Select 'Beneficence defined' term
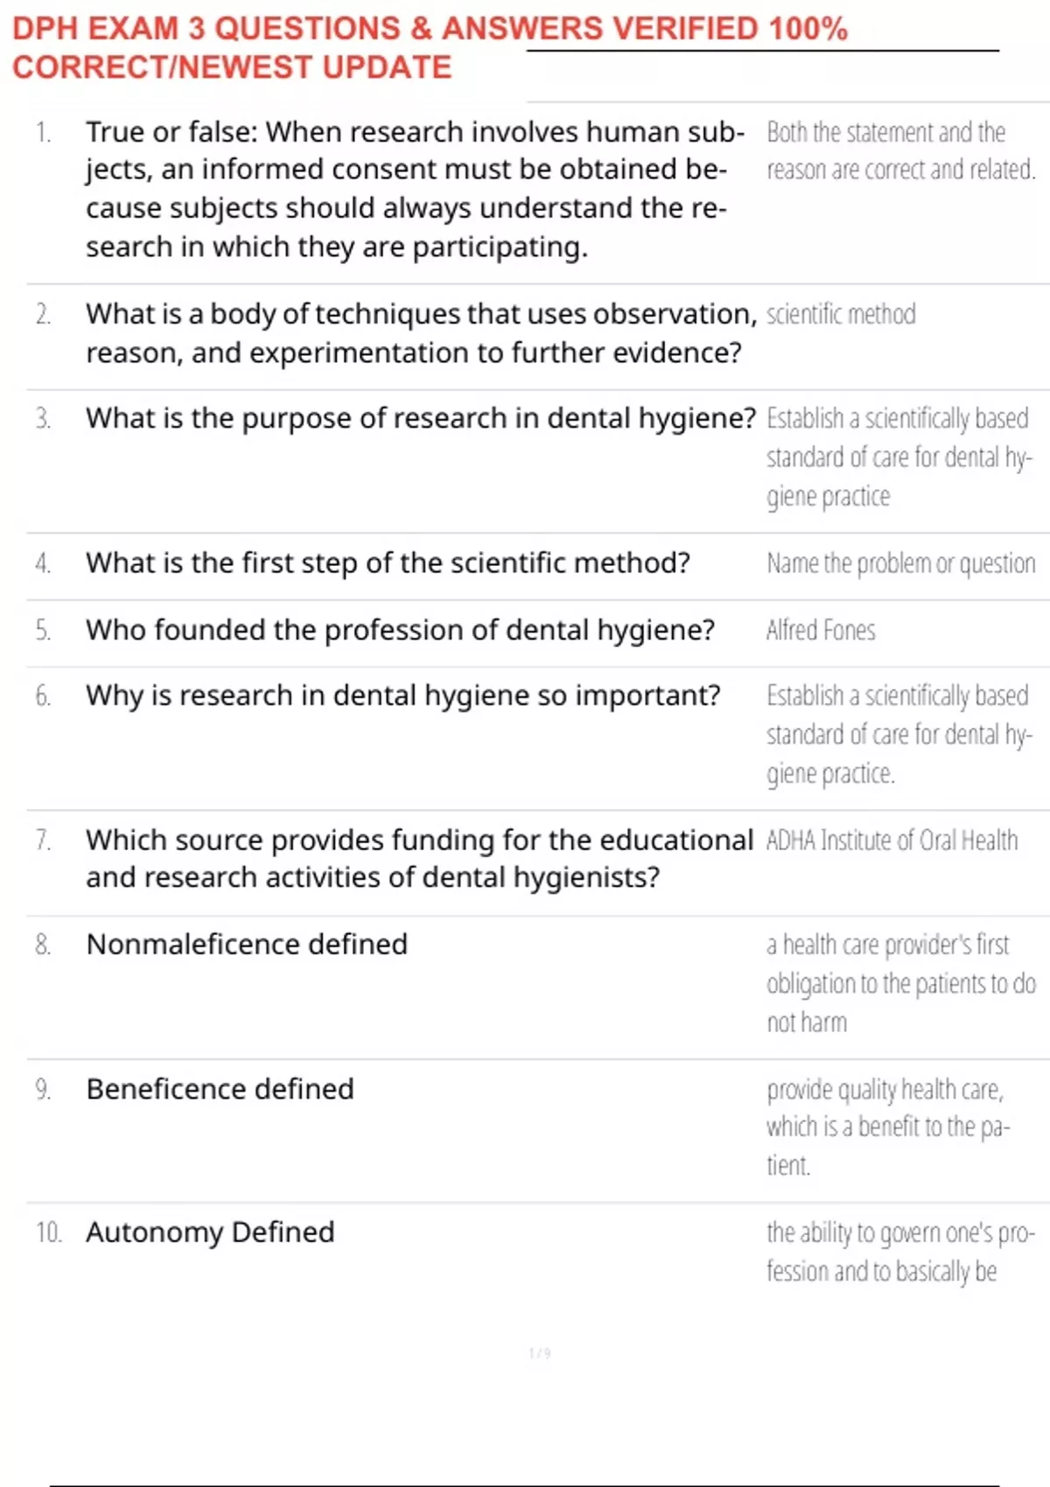Viewport: 1050px width, 1487px height. click(x=220, y=1089)
